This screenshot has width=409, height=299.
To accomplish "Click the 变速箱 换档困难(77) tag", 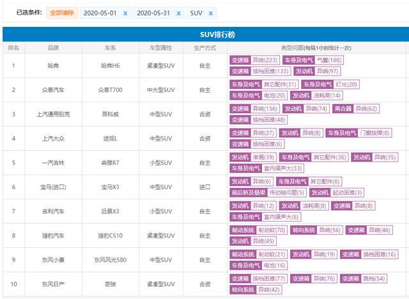I will [258, 279].
